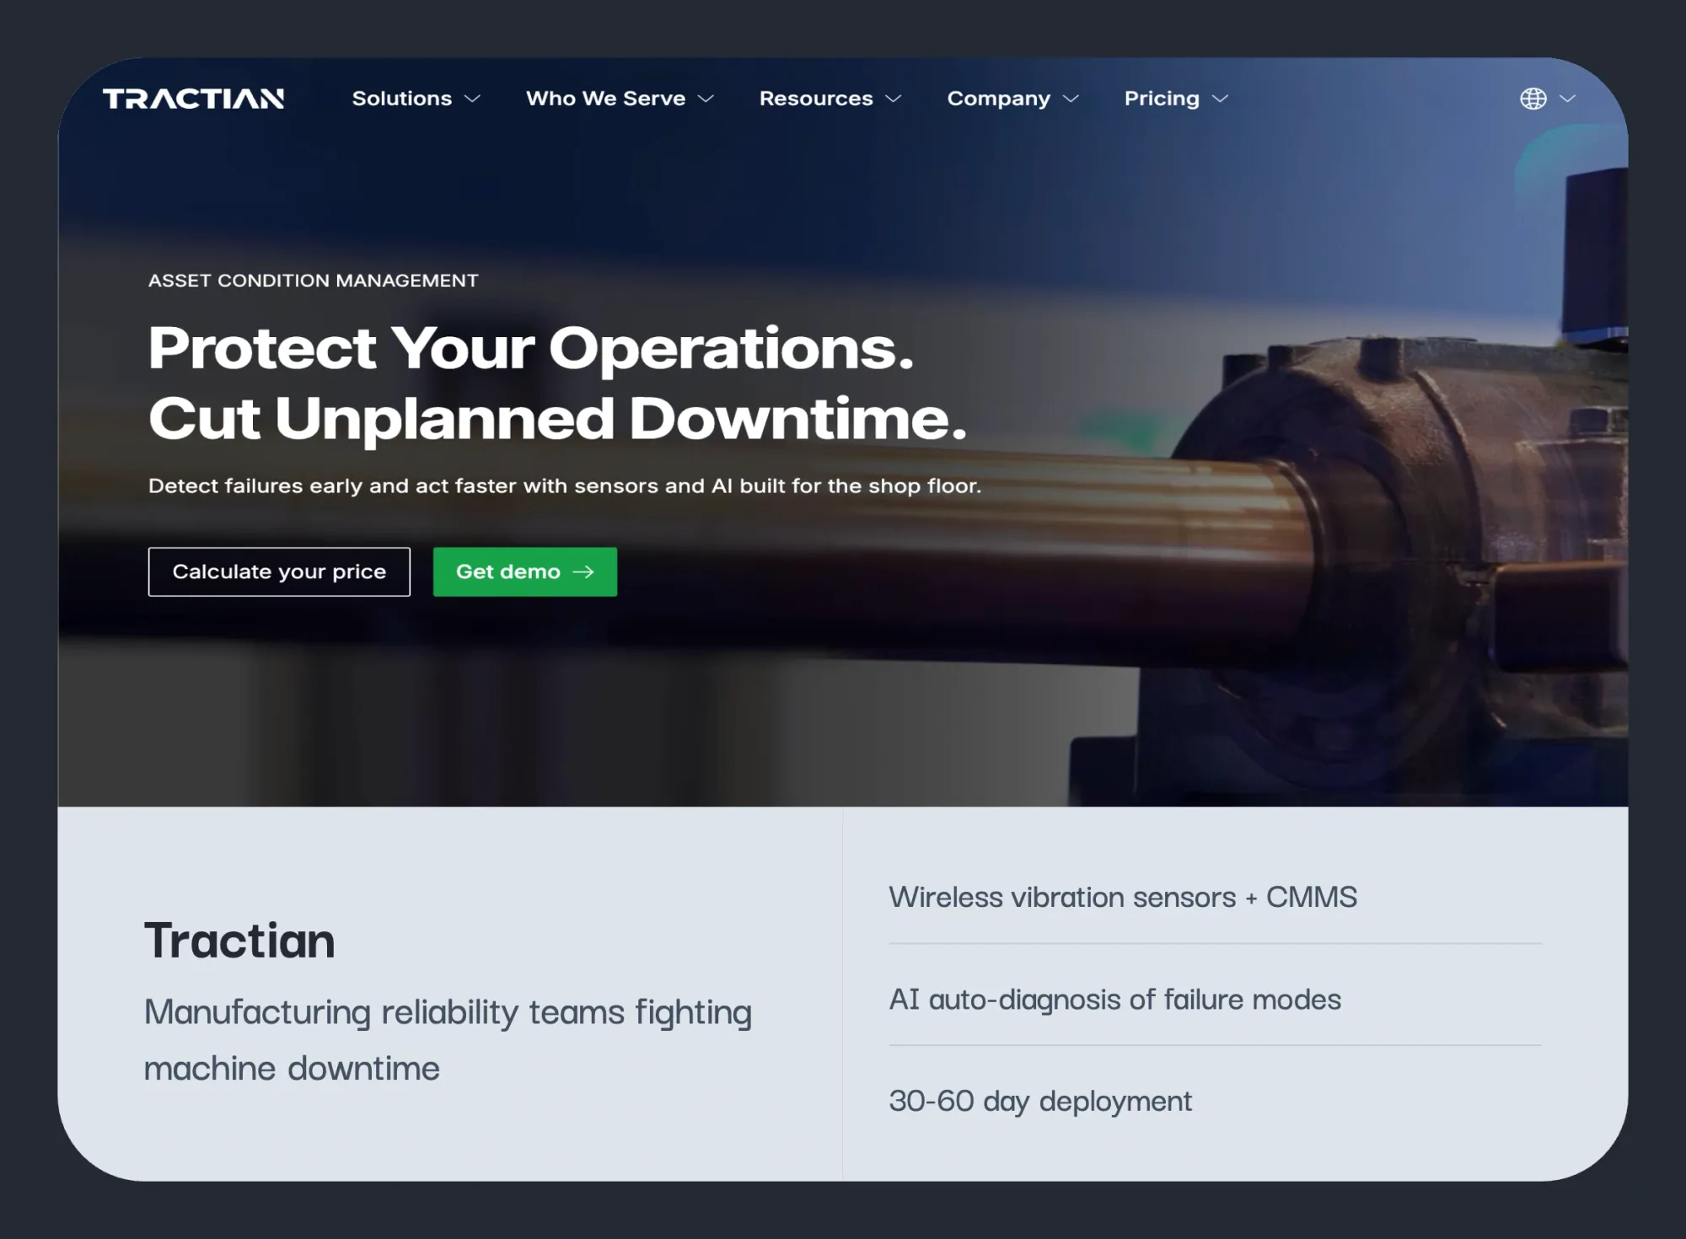Expand the chevron next to the globe icon

1567,99
